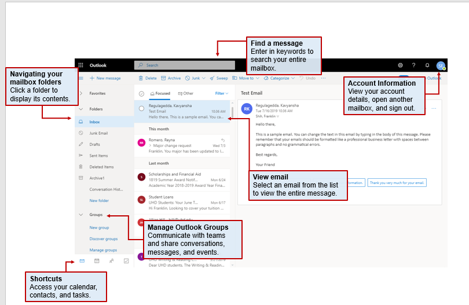
Task: Click the 'Last month' group header
Action: pos(159,163)
